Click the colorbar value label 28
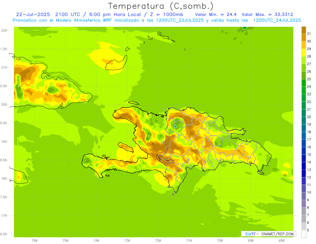 pyautogui.click(x=309, y=56)
